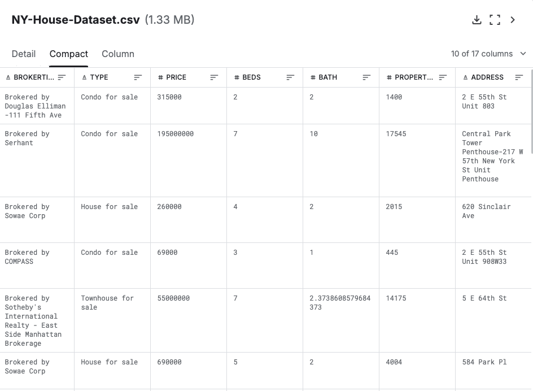Sort by the PRICE column icon
Image resolution: width=533 pixels, height=391 pixels.
coord(214,77)
